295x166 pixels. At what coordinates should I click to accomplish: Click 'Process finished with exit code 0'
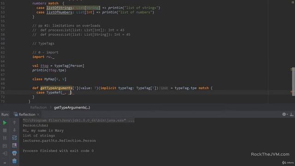(x=58, y=151)
